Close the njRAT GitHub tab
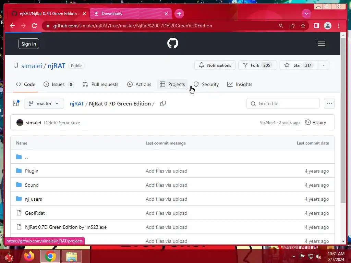 (84, 14)
